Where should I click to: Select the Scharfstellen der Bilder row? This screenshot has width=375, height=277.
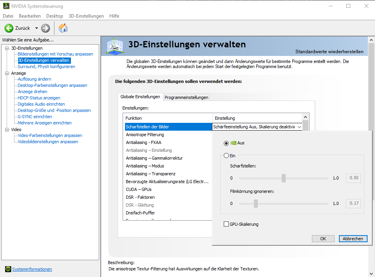click(168, 127)
